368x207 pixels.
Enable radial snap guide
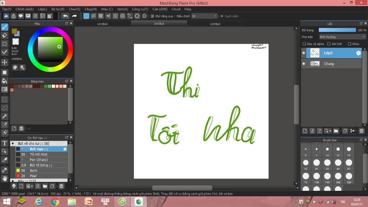115,16
